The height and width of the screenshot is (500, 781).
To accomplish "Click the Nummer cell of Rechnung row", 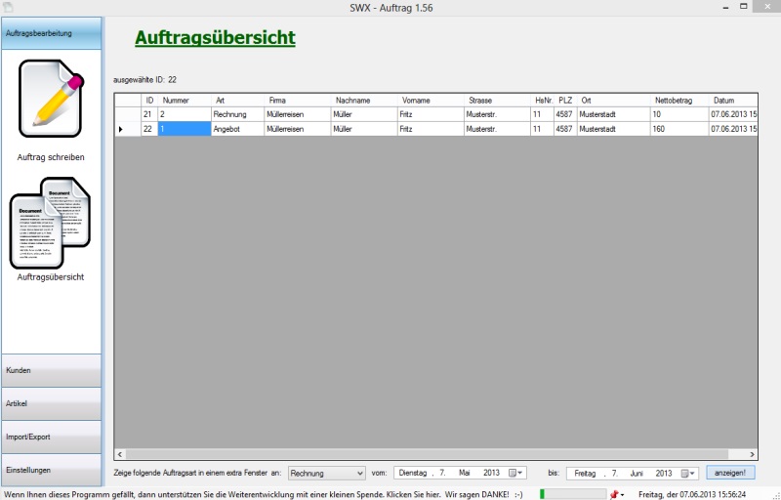I will (x=184, y=114).
